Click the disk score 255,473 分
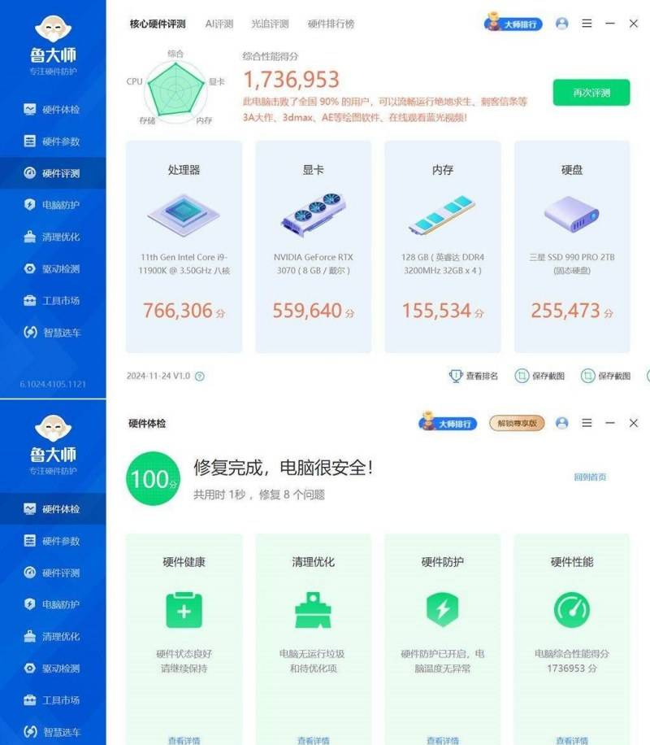 coord(572,311)
